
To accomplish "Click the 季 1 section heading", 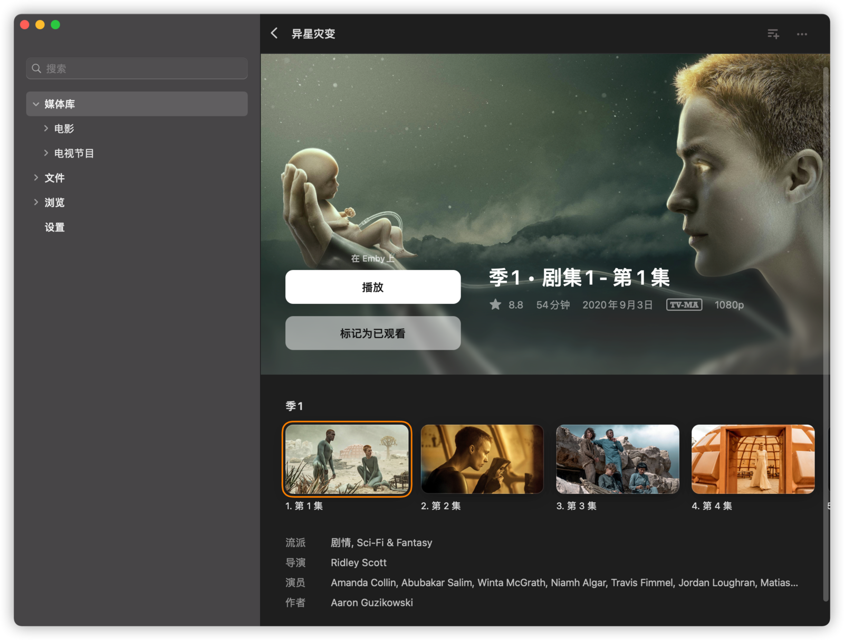I will 294,406.
